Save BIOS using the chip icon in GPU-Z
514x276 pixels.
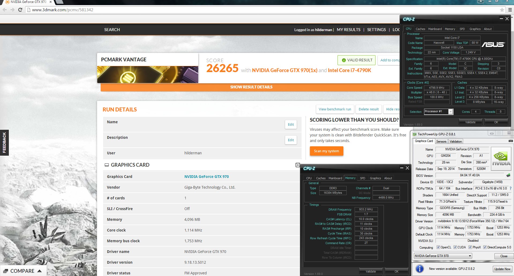pos(508,175)
